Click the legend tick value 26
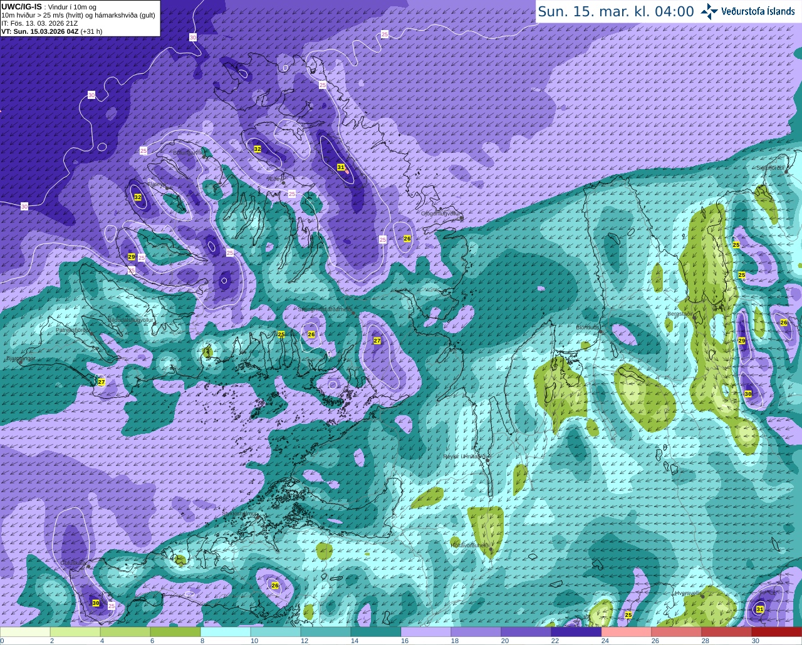 coord(655,641)
